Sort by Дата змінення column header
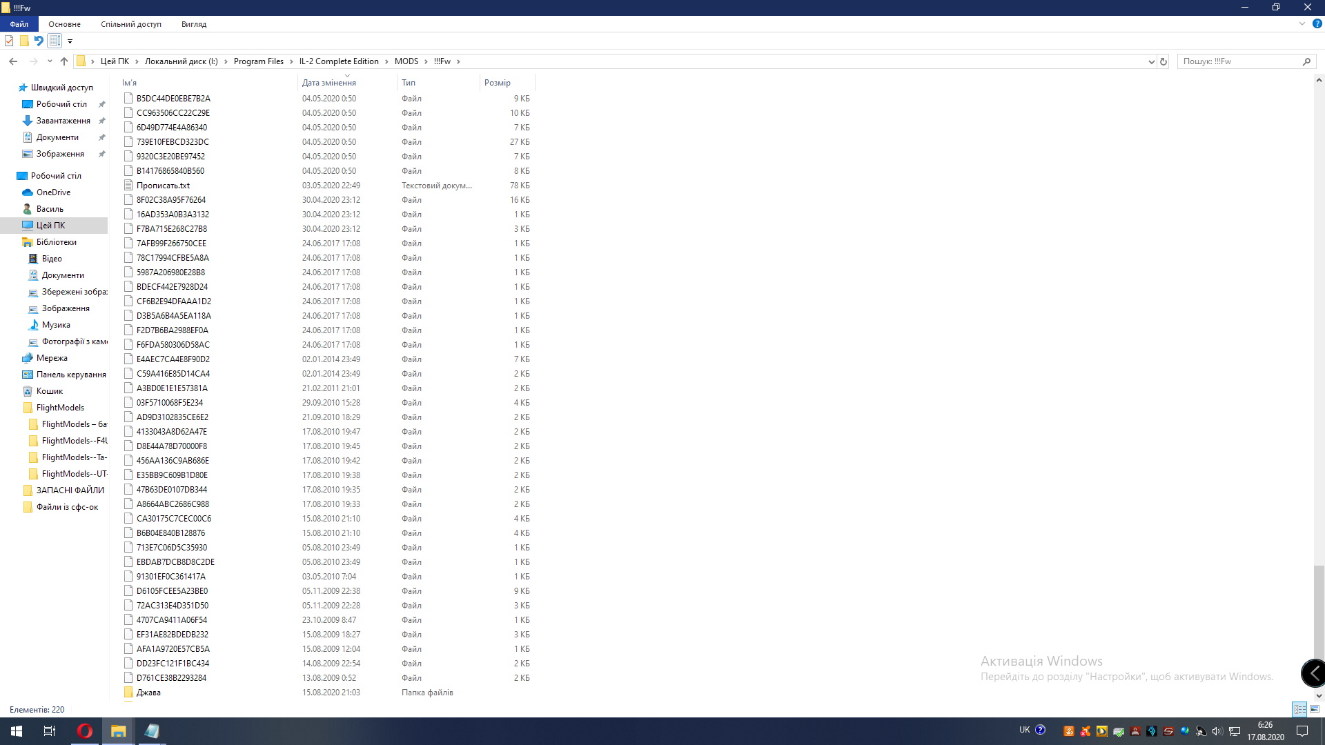The height and width of the screenshot is (745, 1325). click(329, 83)
